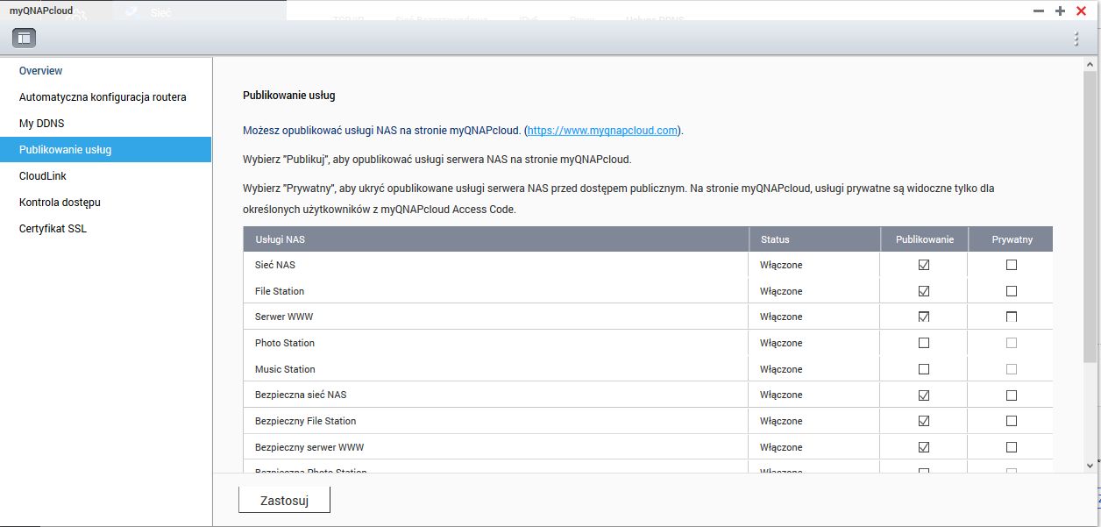Open the www.myqnapcloud.com link
The height and width of the screenshot is (527, 1101).
602,130
